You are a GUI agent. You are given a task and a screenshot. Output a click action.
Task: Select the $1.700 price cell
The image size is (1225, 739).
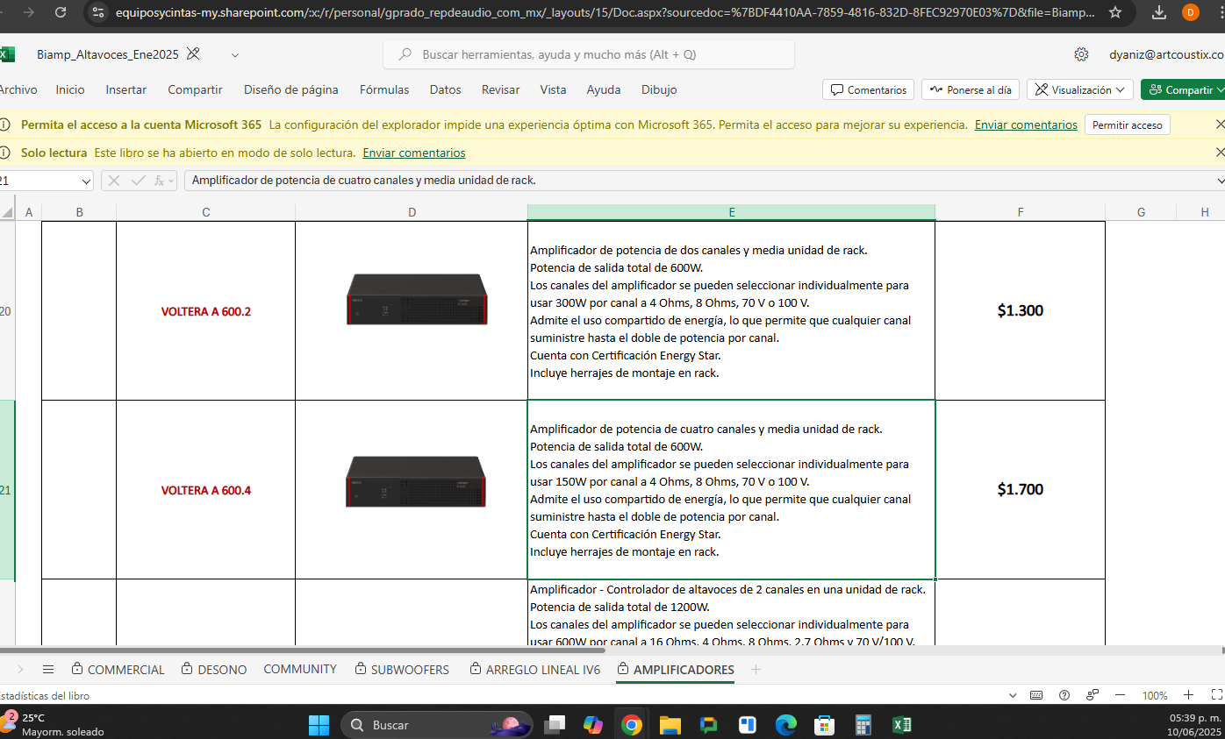point(1020,490)
